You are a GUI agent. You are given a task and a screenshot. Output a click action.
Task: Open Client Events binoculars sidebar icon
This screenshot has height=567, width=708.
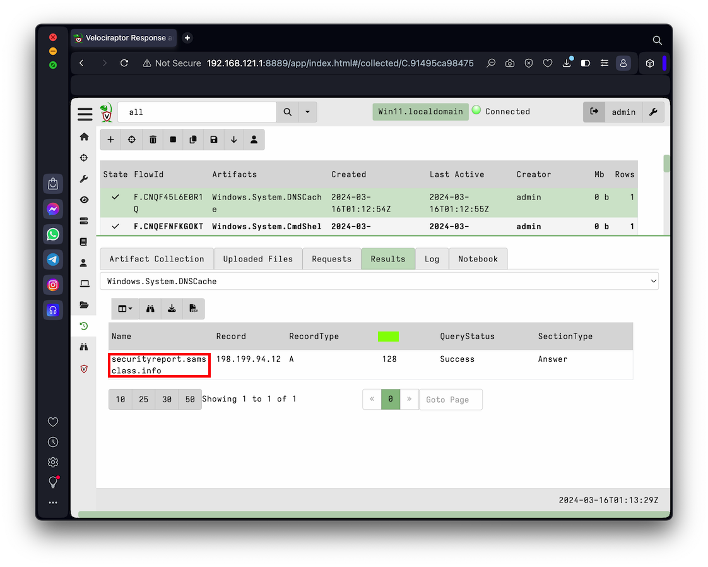tap(84, 347)
